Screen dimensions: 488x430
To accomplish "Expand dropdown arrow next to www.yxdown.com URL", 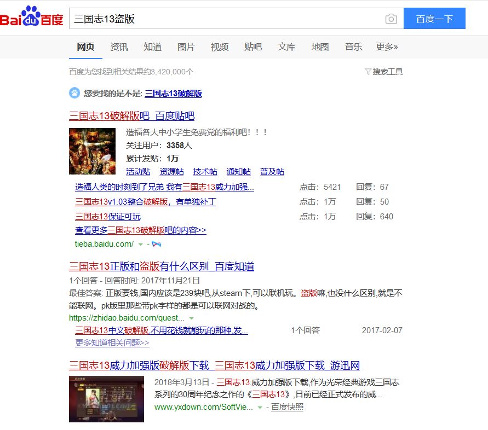I will 260,408.
